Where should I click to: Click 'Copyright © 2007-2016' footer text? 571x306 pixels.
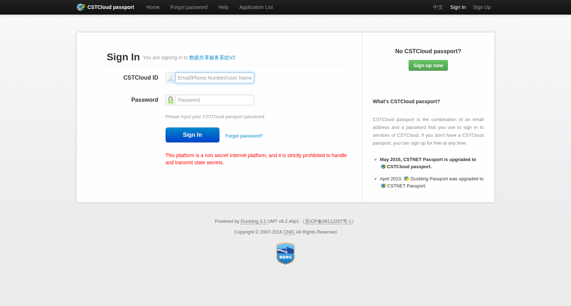[x=258, y=232]
